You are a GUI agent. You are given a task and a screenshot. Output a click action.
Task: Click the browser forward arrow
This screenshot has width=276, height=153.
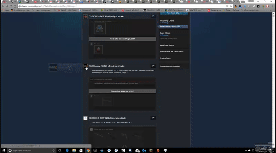7,6
